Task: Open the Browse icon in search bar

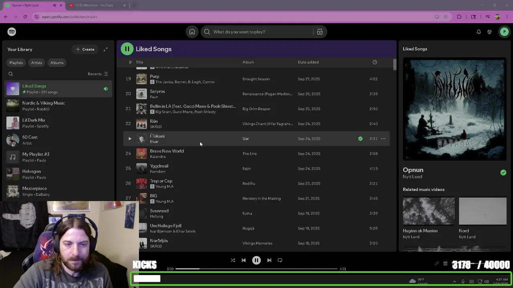Action: click(320, 32)
